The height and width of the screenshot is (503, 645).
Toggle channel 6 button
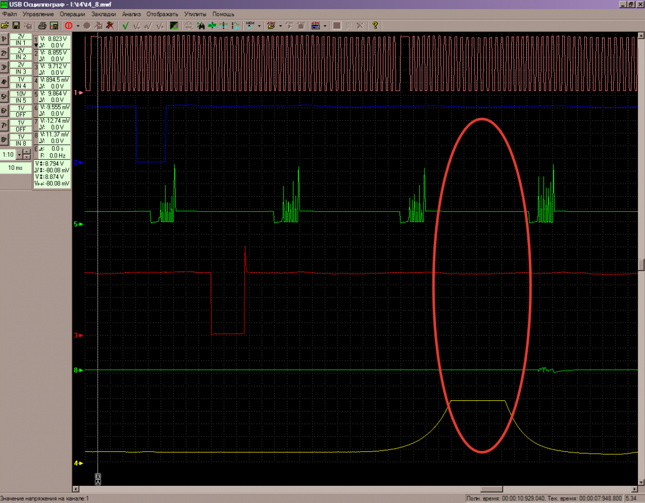click(4, 111)
